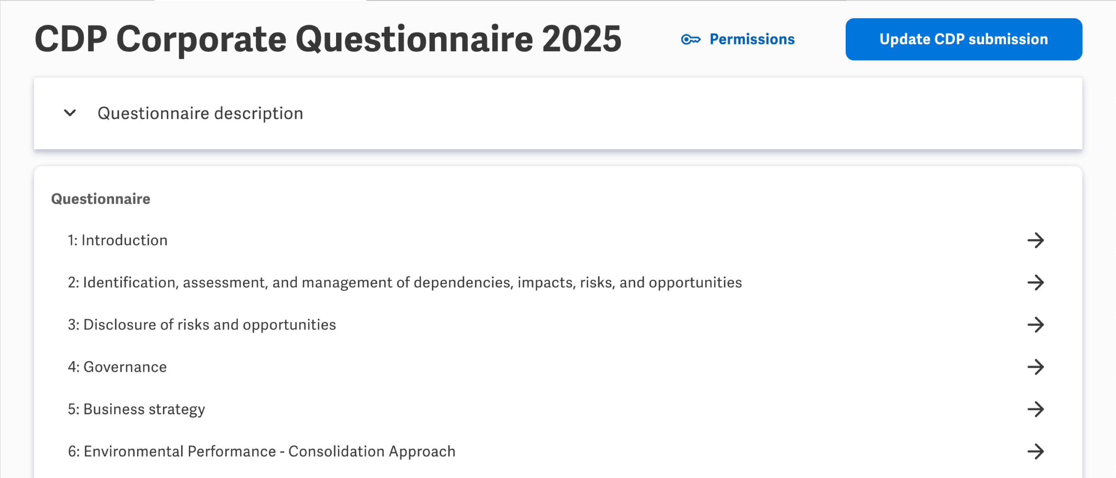
Task: Navigate to 5: Business strategy
Action: click(136, 409)
